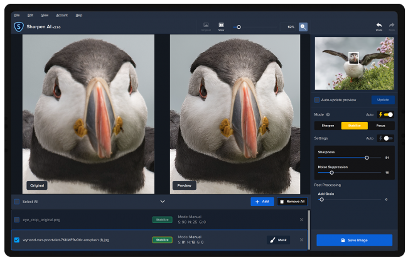The image size is (408, 262).
Task: Switch to the Original view icon
Action: pyautogui.click(x=206, y=26)
